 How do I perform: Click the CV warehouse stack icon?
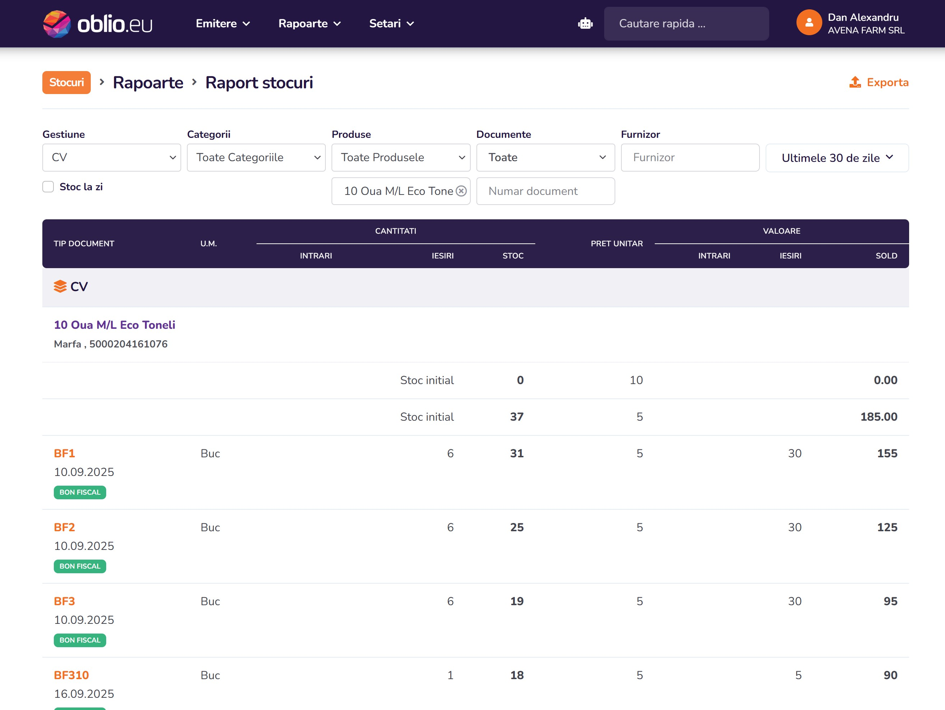click(x=60, y=286)
